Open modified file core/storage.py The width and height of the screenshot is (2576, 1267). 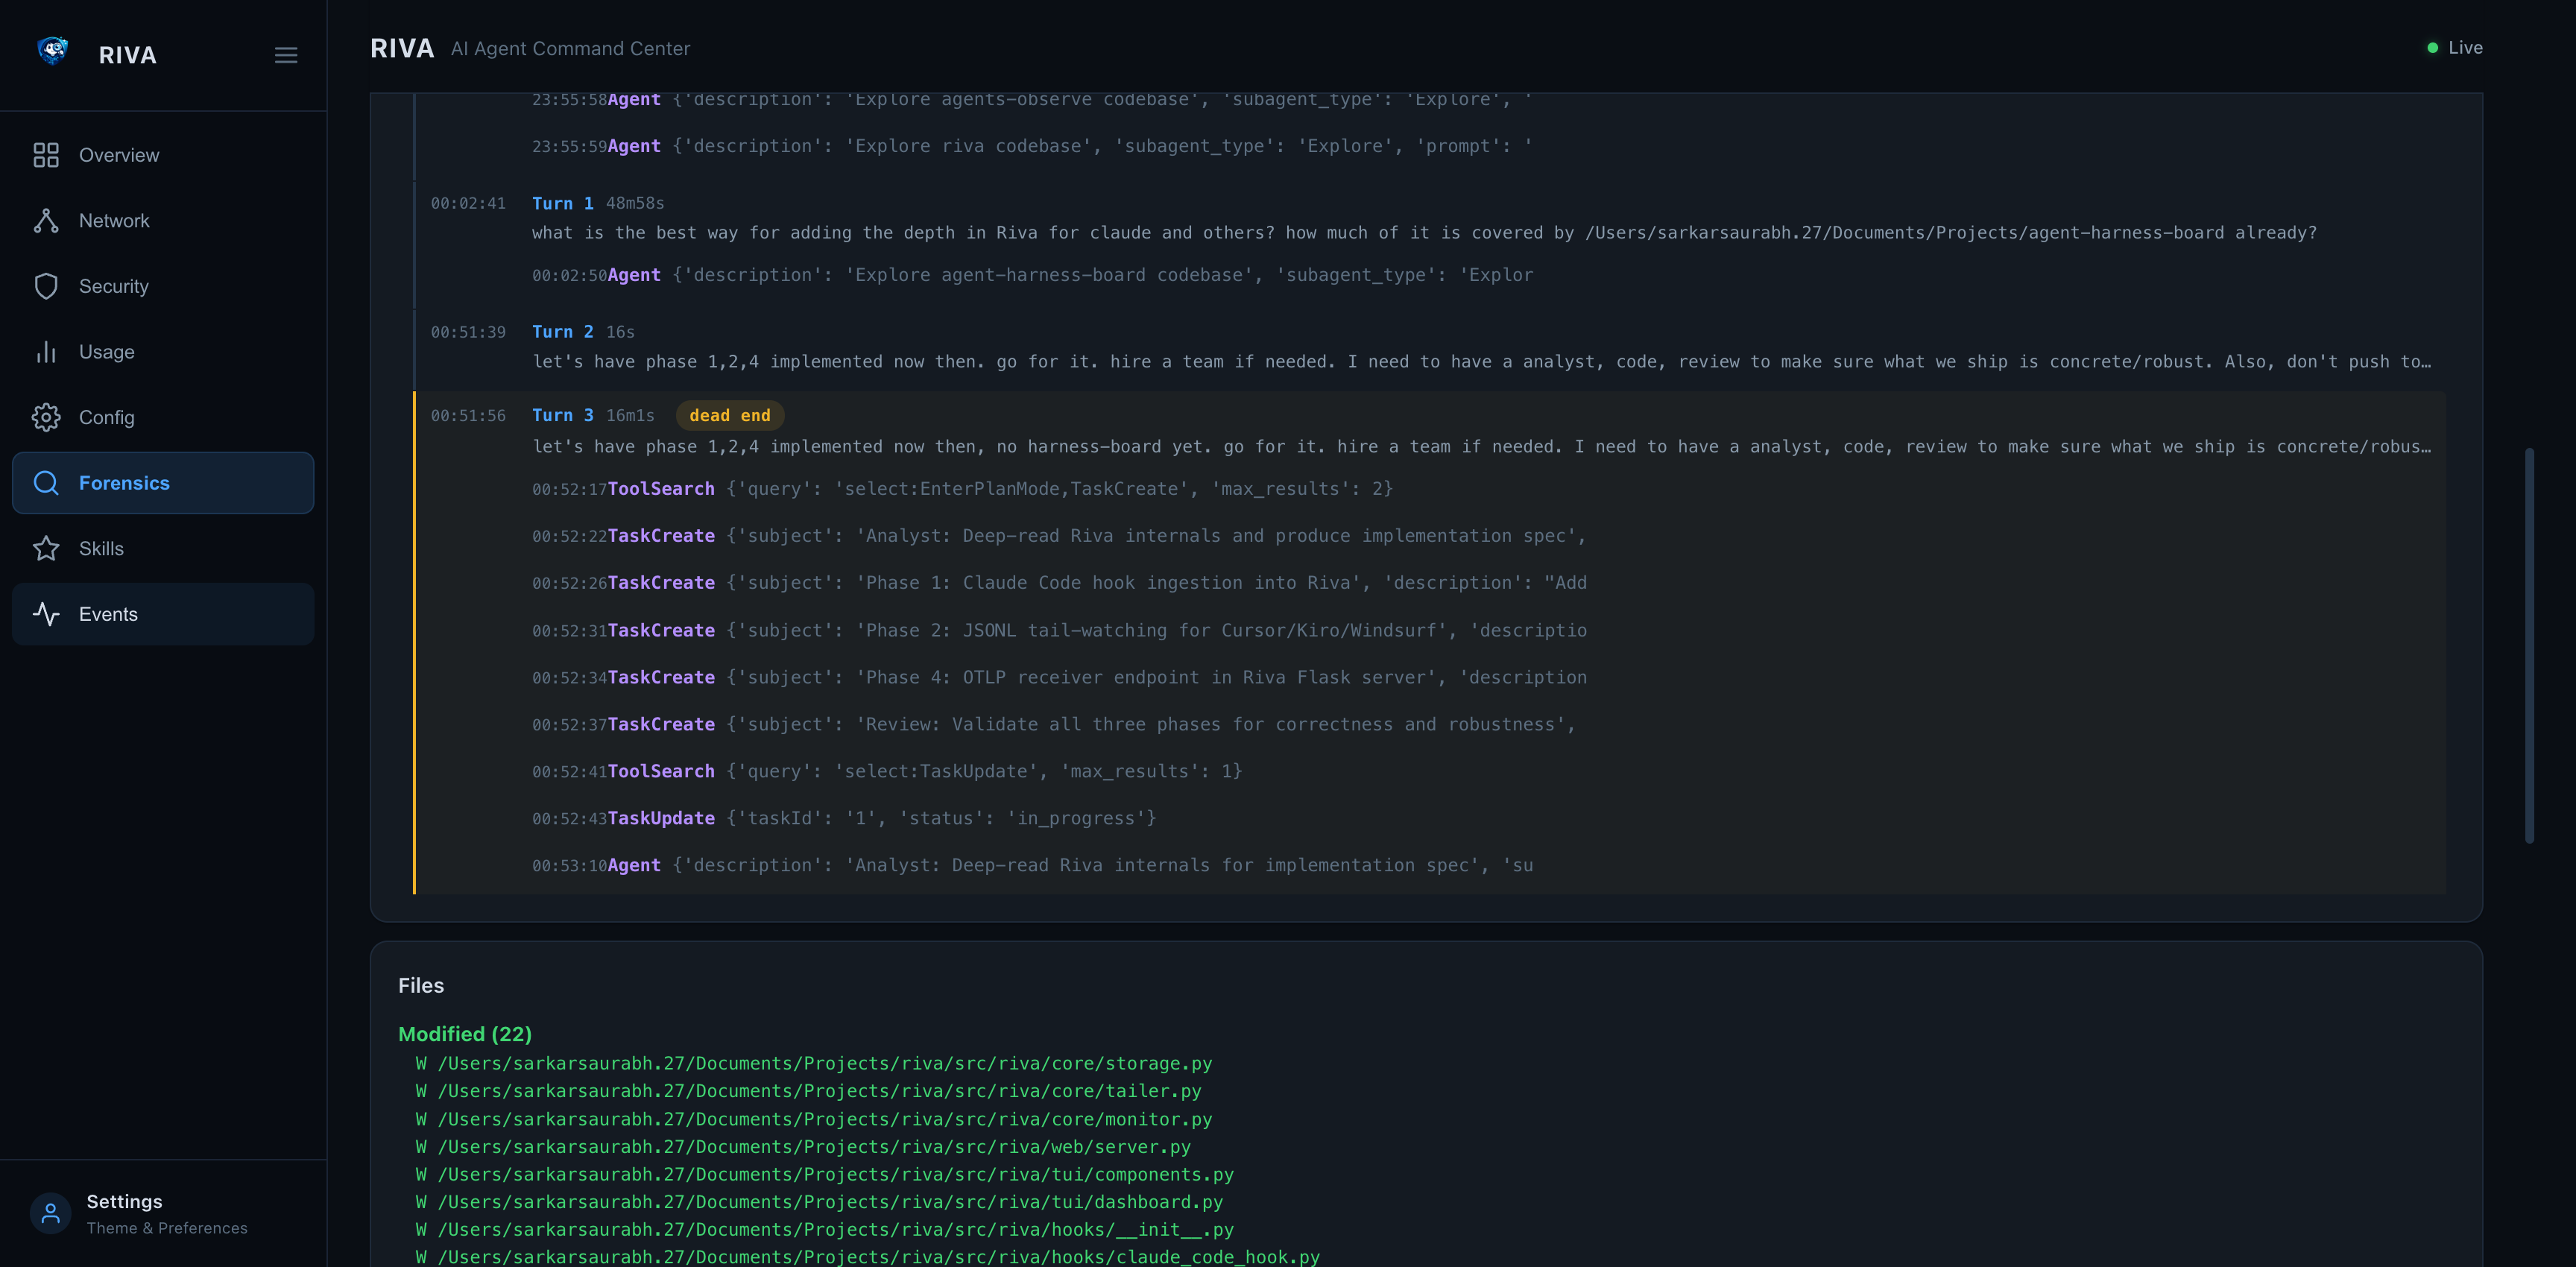(x=824, y=1063)
